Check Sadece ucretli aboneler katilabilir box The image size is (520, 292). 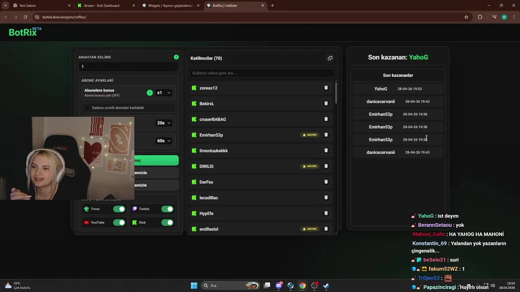click(87, 108)
